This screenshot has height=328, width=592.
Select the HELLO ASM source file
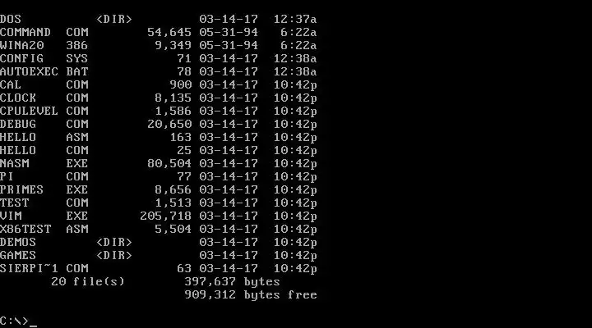tap(158, 138)
